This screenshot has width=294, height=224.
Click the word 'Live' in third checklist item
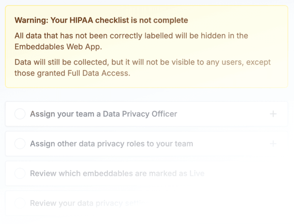click(197, 174)
